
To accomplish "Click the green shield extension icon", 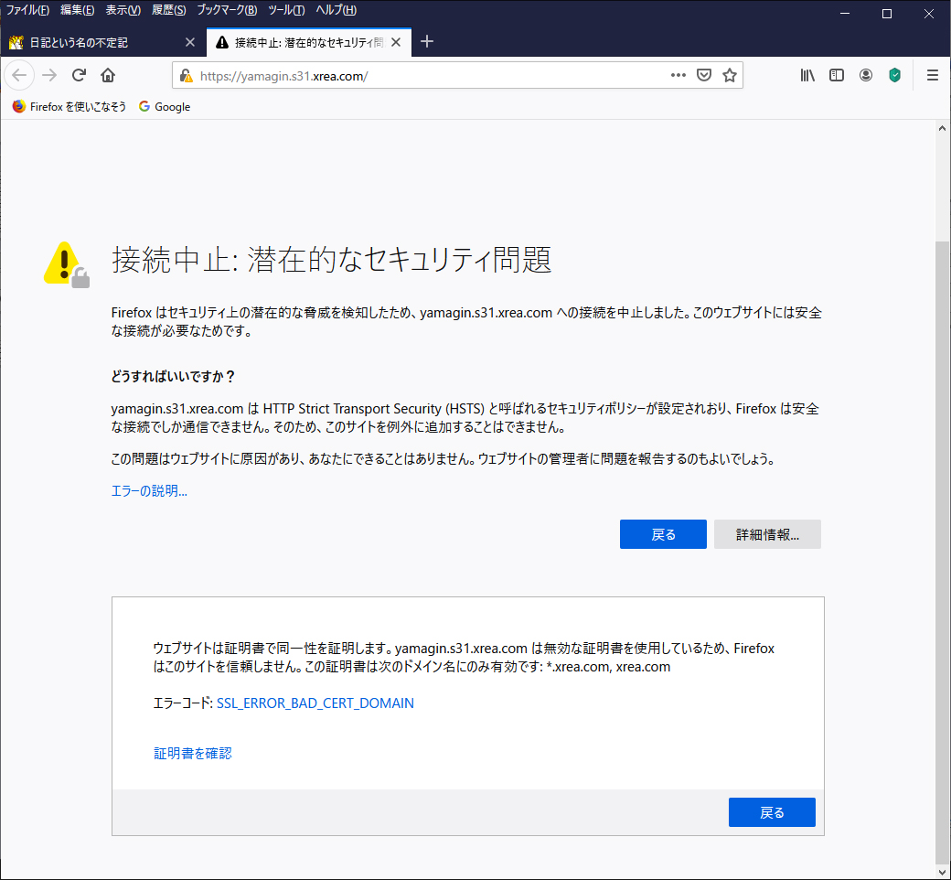I will coord(894,75).
